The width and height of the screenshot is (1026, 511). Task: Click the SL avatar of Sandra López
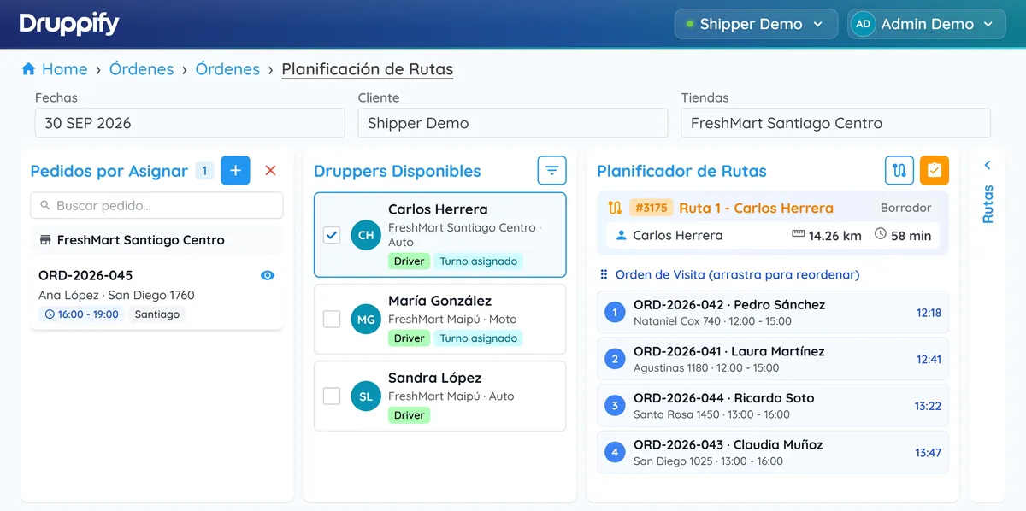click(x=365, y=396)
